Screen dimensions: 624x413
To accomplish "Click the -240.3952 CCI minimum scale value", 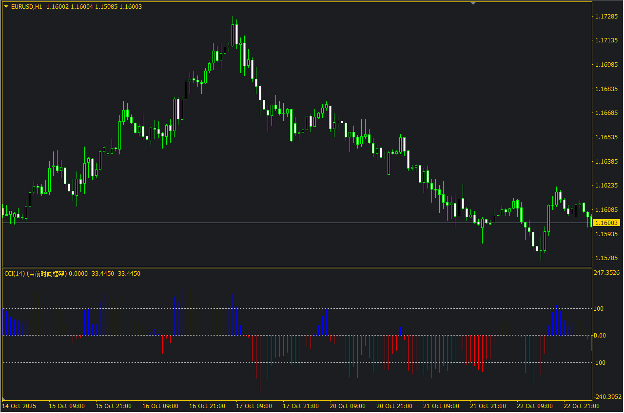I will pyautogui.click(x=607, y=396).
